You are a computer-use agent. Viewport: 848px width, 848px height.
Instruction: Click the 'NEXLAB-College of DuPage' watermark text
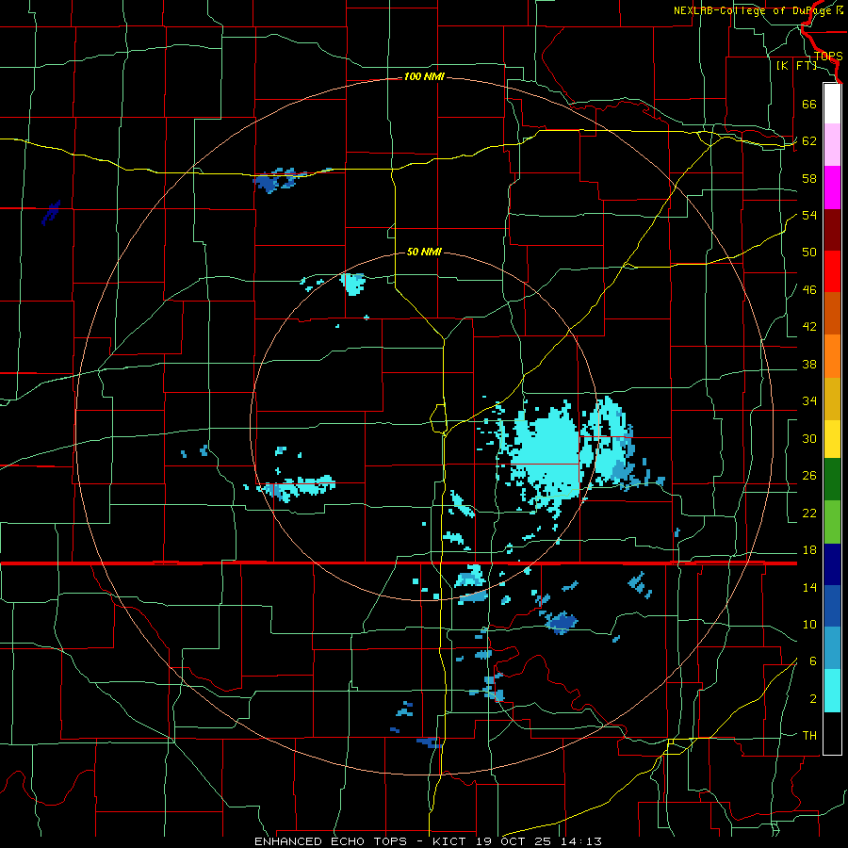pos(753,10)
